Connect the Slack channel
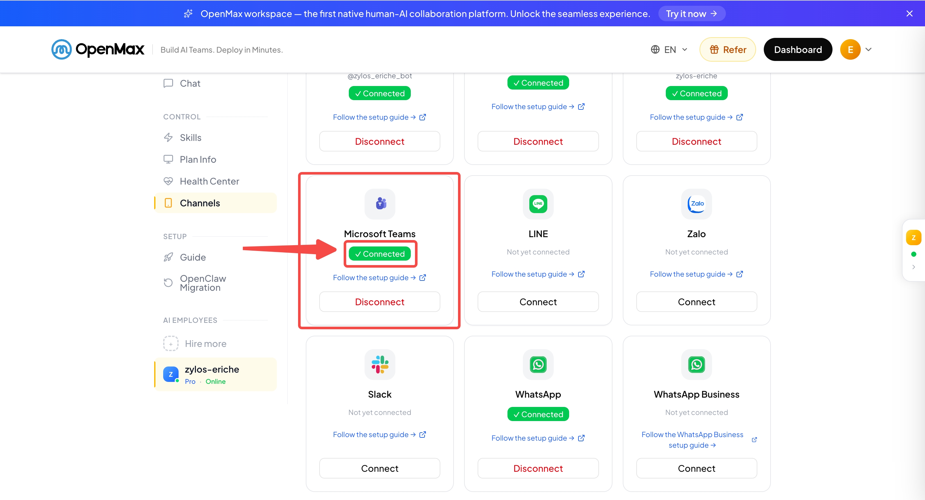925x500 pixels. (380, 468)
